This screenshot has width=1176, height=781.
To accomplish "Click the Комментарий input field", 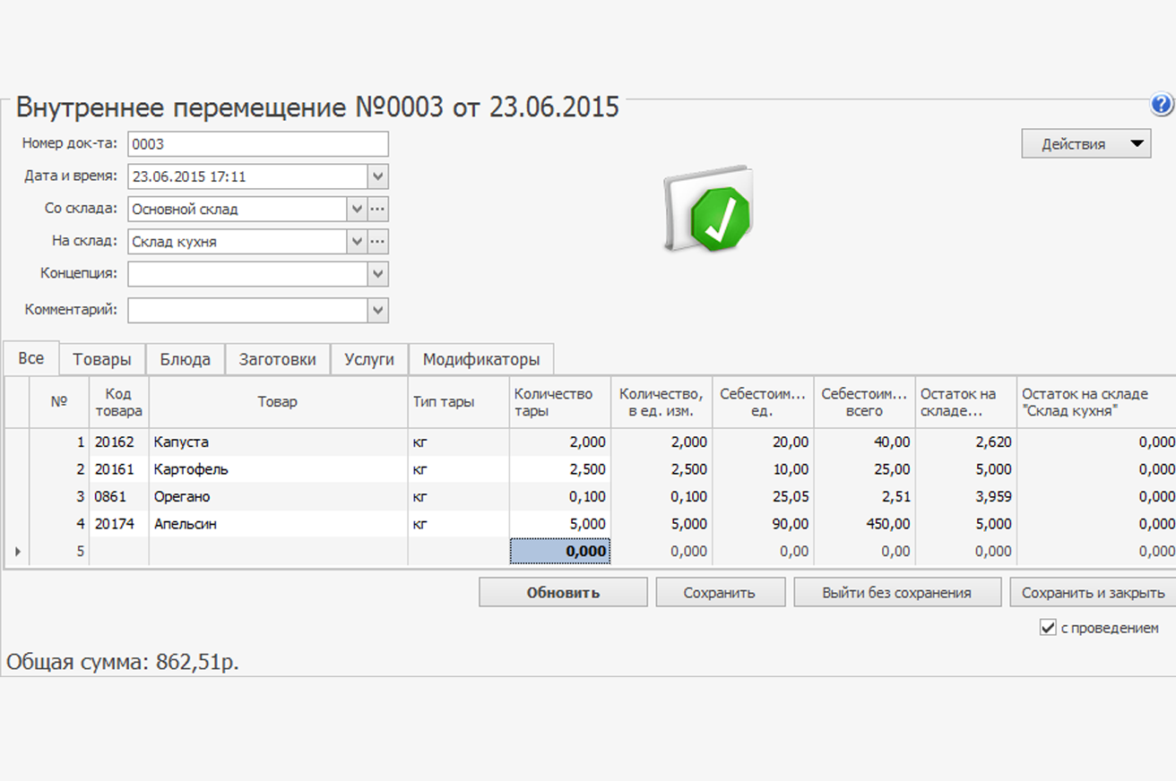I will pyautogui.click(x=247, y=311).
